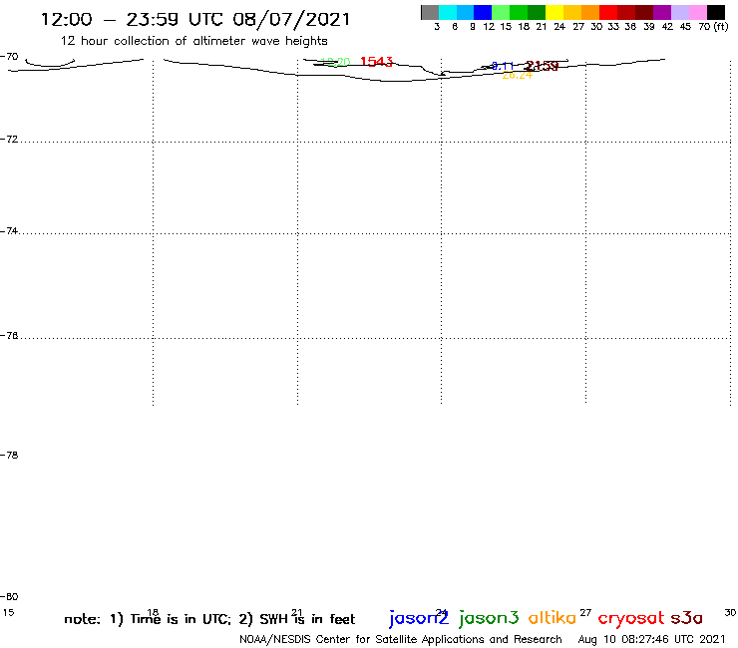
Task: Click the black legend swatch
Action: pyautogui.click(x=716, y=12)
